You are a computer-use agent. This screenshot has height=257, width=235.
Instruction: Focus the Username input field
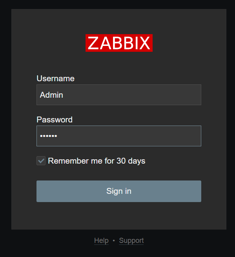pos(119,95)
